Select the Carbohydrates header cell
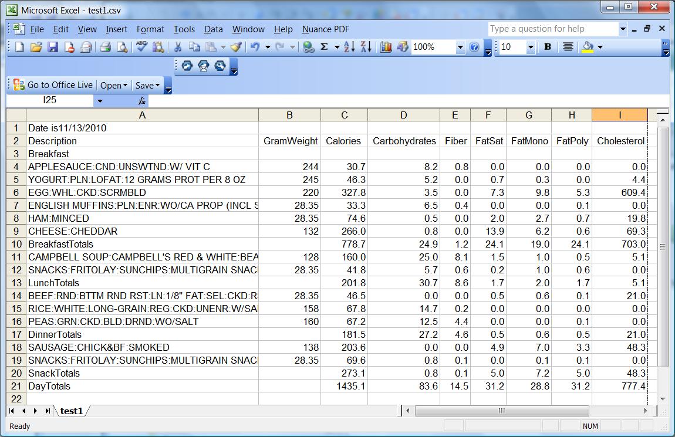The width and height of the screenshot is (675, 437). click(x=404, y=141)
